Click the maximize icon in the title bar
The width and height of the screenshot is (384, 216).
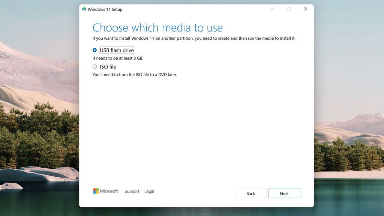point(289,9)
